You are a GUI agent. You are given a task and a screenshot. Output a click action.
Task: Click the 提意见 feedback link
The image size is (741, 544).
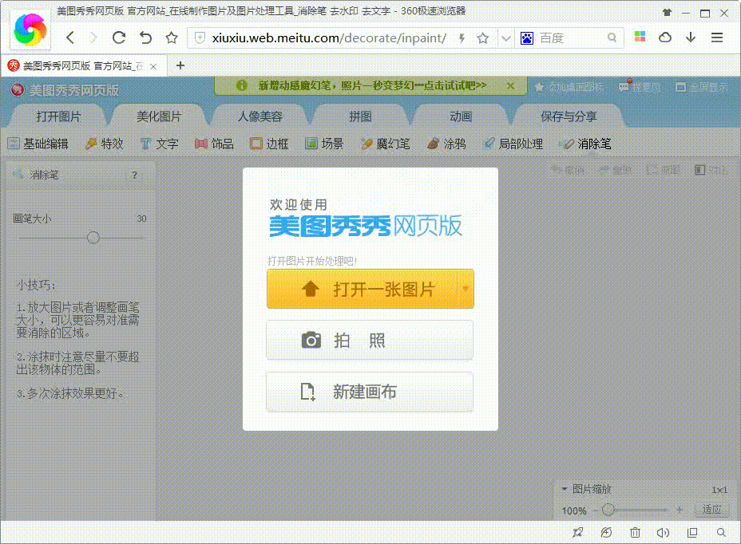pos(640,88)
